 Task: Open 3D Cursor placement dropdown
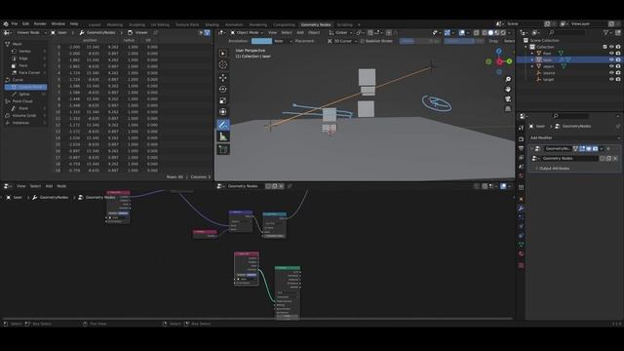(341, 41)
